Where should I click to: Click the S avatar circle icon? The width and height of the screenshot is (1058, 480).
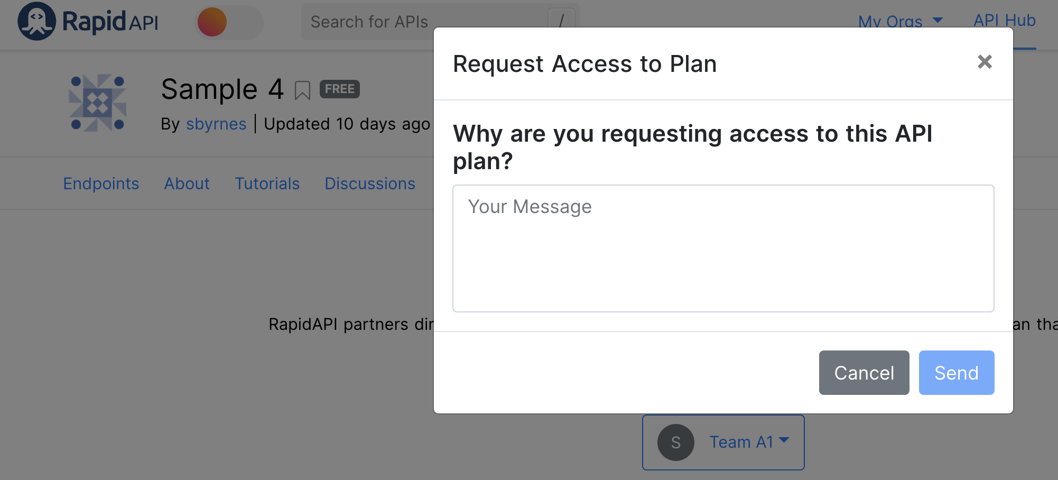pos(675,442)
